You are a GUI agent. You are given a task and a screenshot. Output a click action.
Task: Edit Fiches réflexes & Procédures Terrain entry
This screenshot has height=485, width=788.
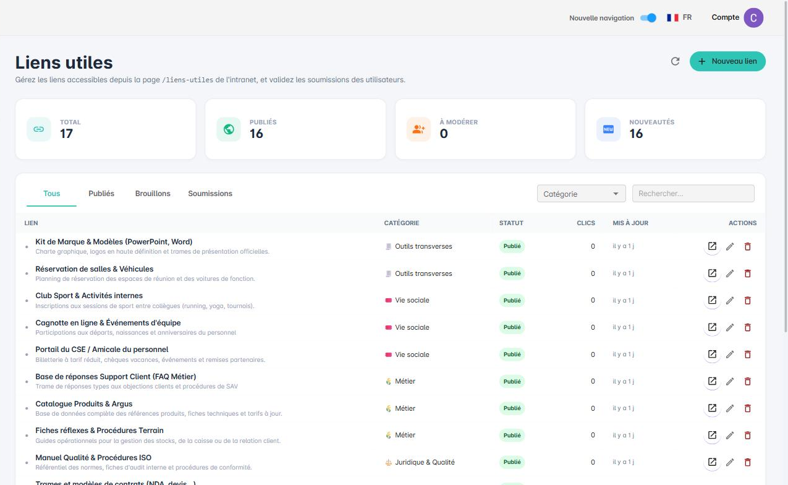coord(730,435)
